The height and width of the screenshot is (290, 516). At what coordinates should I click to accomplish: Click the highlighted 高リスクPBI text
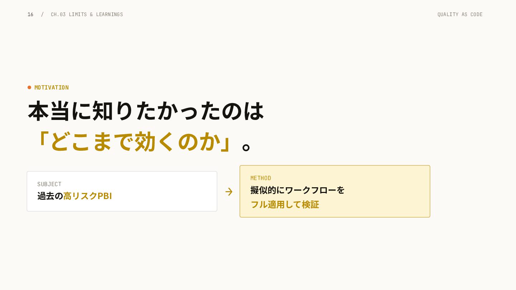pos(87,196)
